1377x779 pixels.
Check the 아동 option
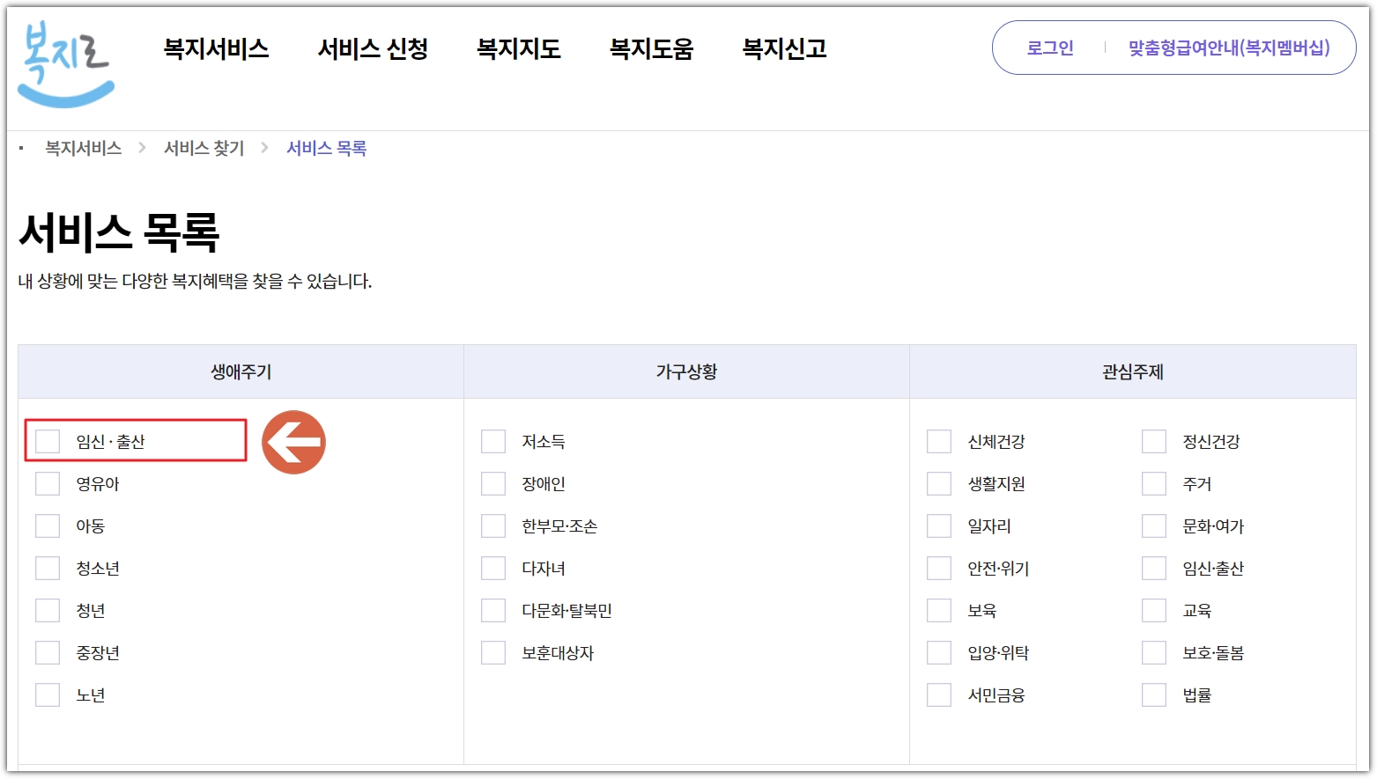[48, 525]
